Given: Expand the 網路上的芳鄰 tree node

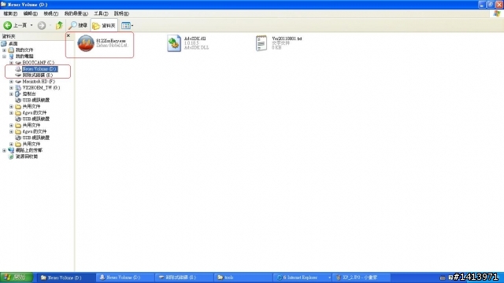Looking at the screenshot, I should point(4,150).
